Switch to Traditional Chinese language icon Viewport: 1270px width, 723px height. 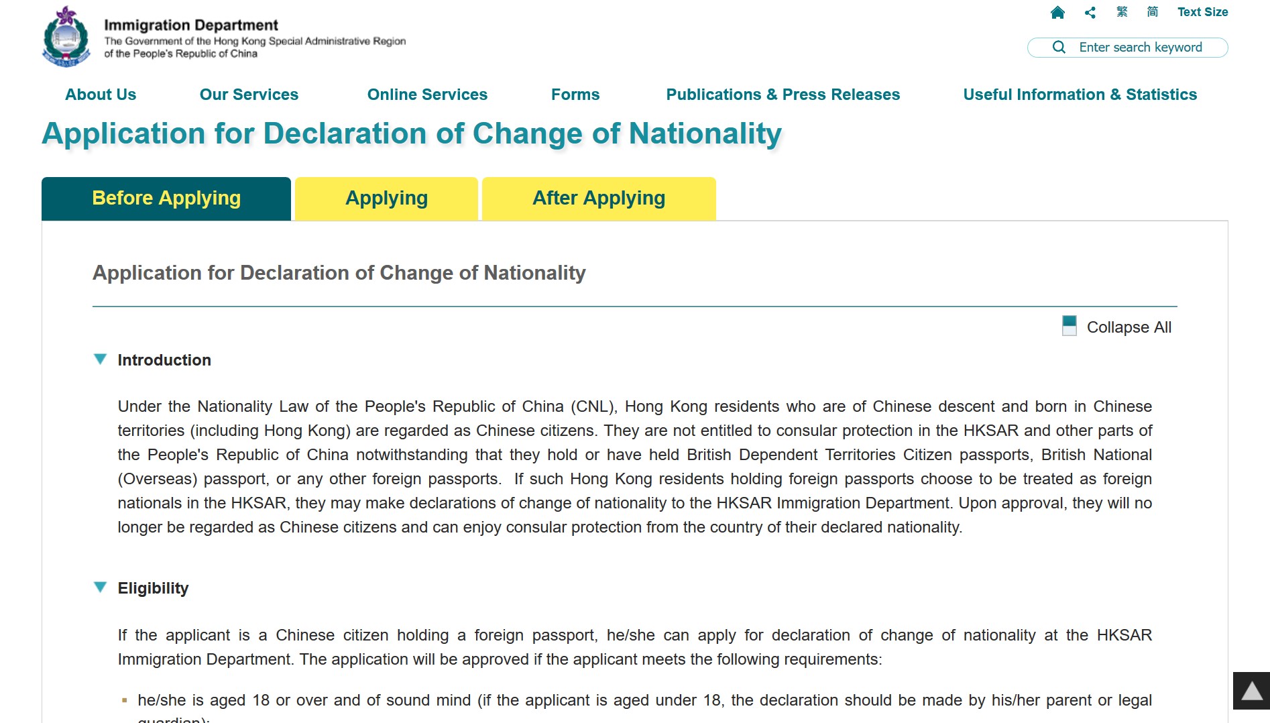1122,12
